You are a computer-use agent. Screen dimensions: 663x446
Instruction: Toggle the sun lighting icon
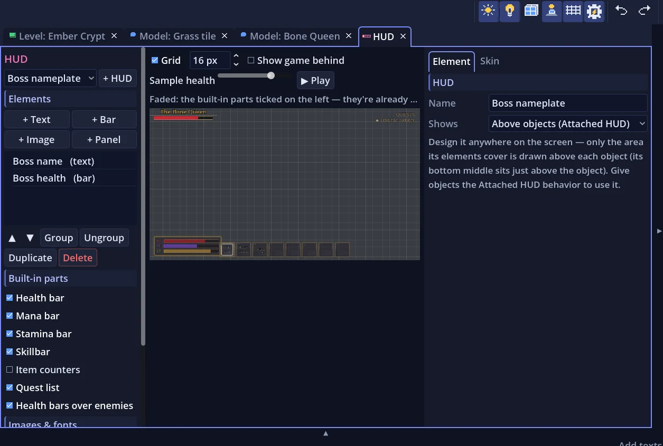(488, 11)
